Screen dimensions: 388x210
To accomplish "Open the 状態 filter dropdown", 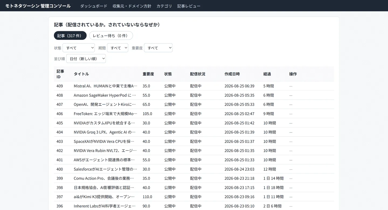I will coord(79,48).
